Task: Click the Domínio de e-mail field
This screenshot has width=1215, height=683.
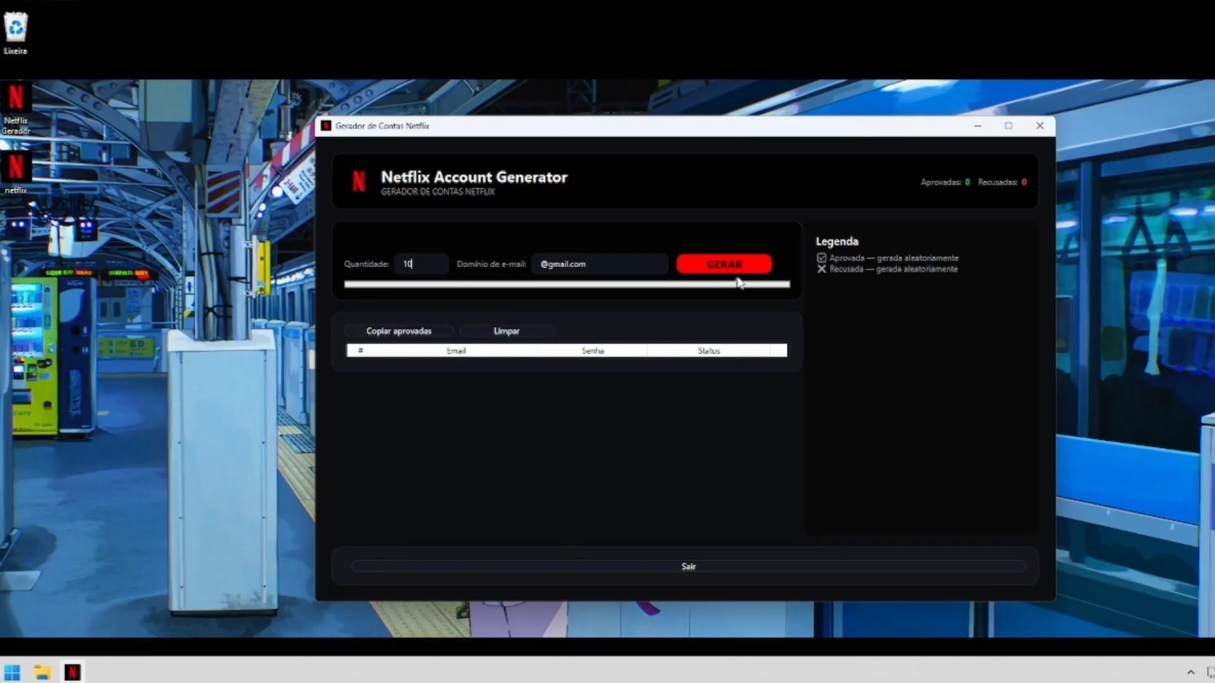Action: (x=599, y=264)
